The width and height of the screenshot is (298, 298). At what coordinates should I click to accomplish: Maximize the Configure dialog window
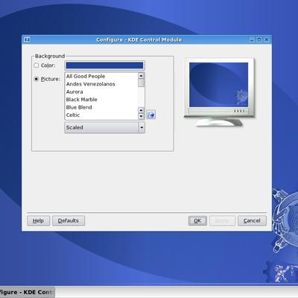[x=259, y=39]
